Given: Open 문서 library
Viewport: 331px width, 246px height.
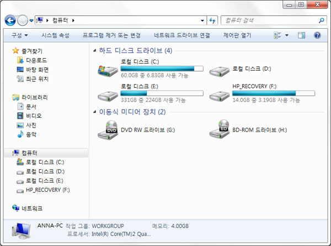Looking at the screenshot, I should pos(31,107).
